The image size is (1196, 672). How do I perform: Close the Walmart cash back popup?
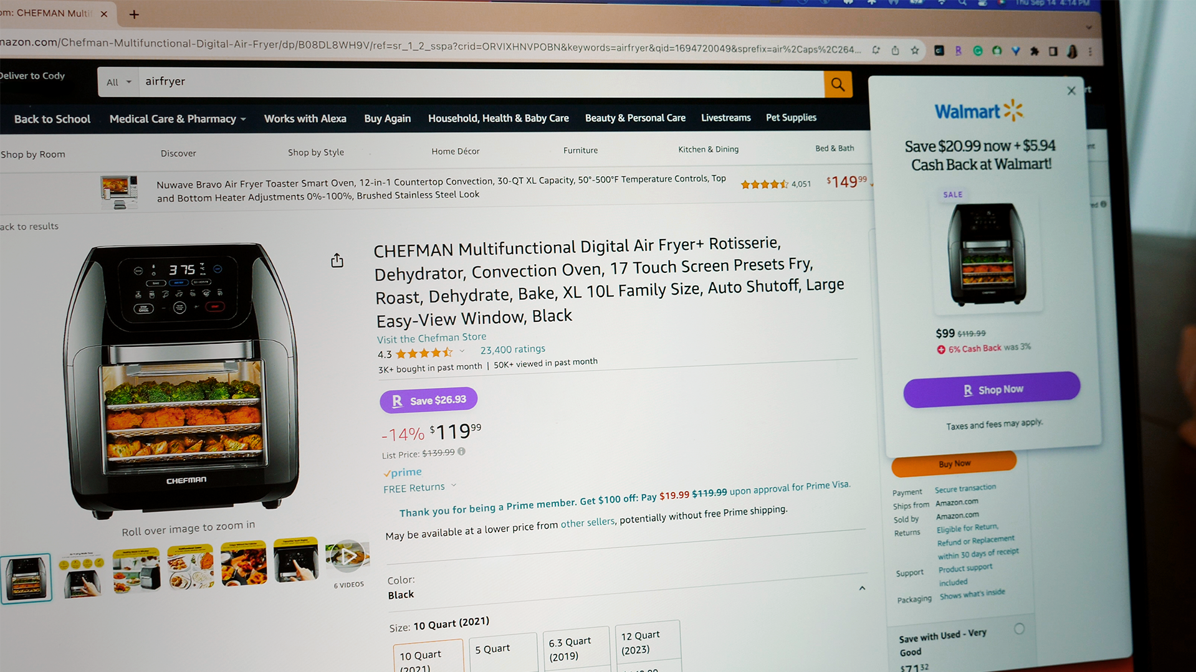pyautogui.click(x=1071, y=91)
